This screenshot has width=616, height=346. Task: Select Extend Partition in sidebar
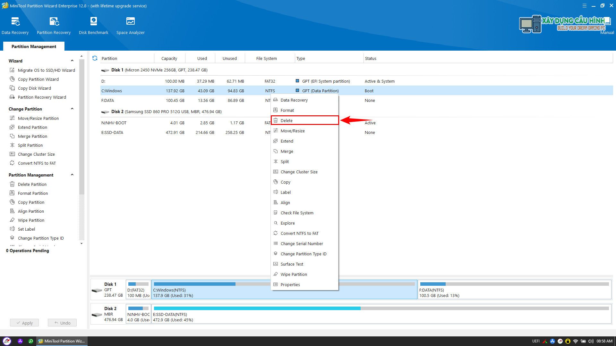[29, 127]
